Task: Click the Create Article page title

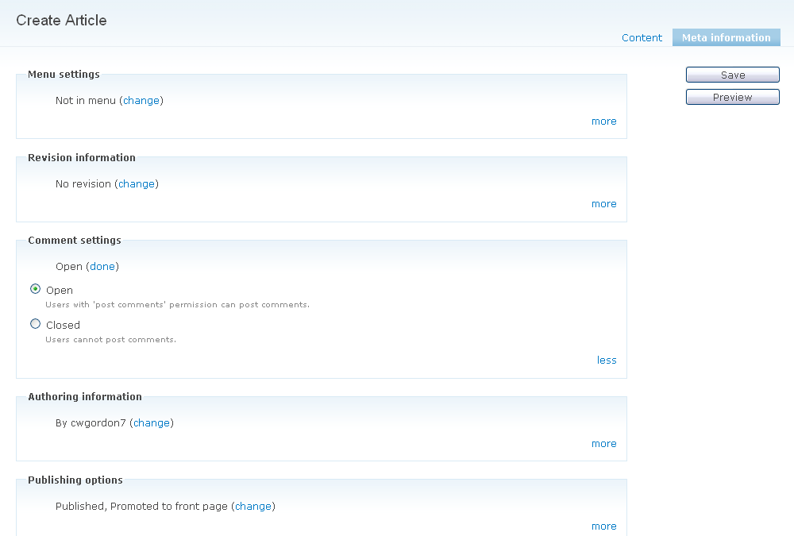Action: coord(61,21)
